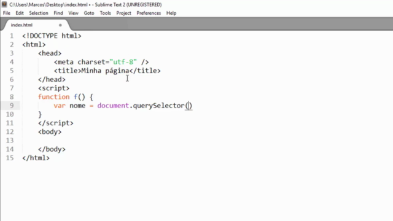Image resolution: width=393 pixels, height=221 pixels.
Task: Click the opening <body> tag
Action: pyautogui.click(x=50, y=132)
